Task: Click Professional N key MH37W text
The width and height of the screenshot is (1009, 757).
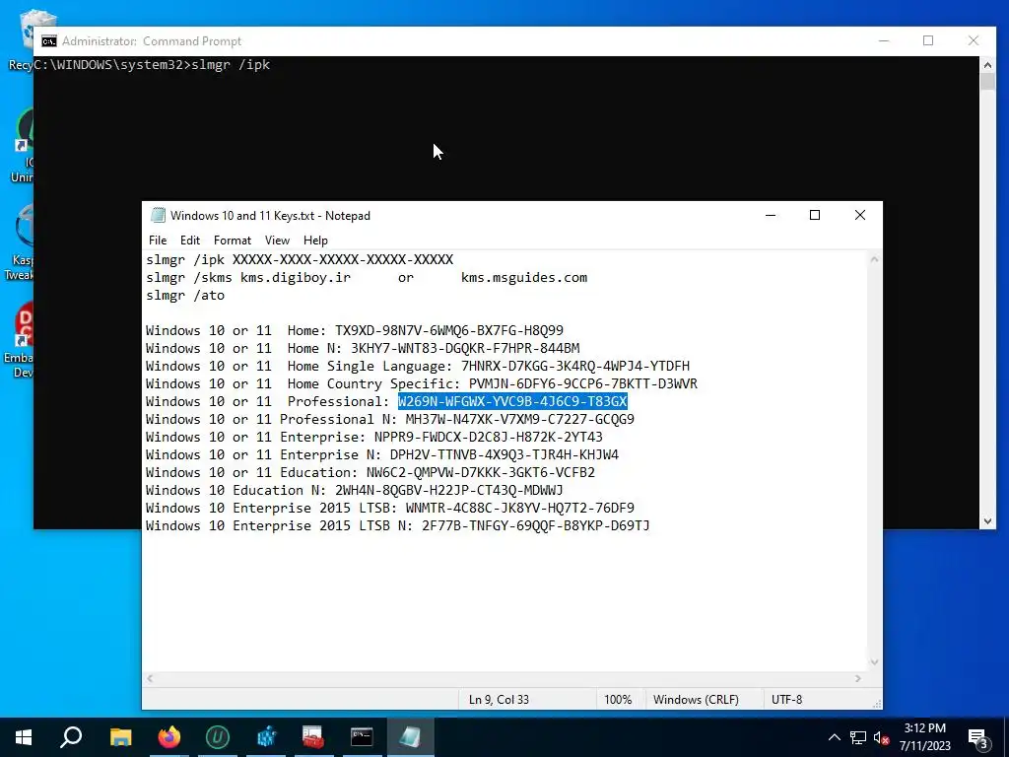Action: coord(520,419)
